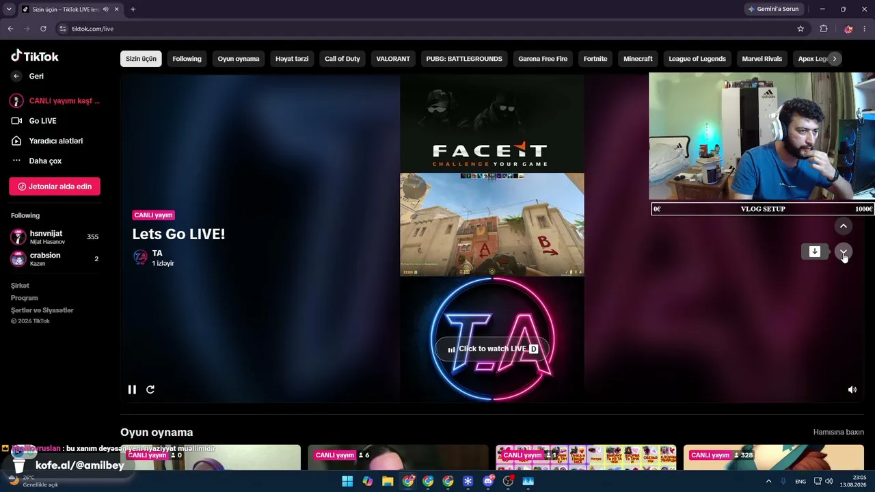Select the Garena Free Fire category
This screenshot has height=492, width=875.
pyautogui.click(x=543, y=59)
